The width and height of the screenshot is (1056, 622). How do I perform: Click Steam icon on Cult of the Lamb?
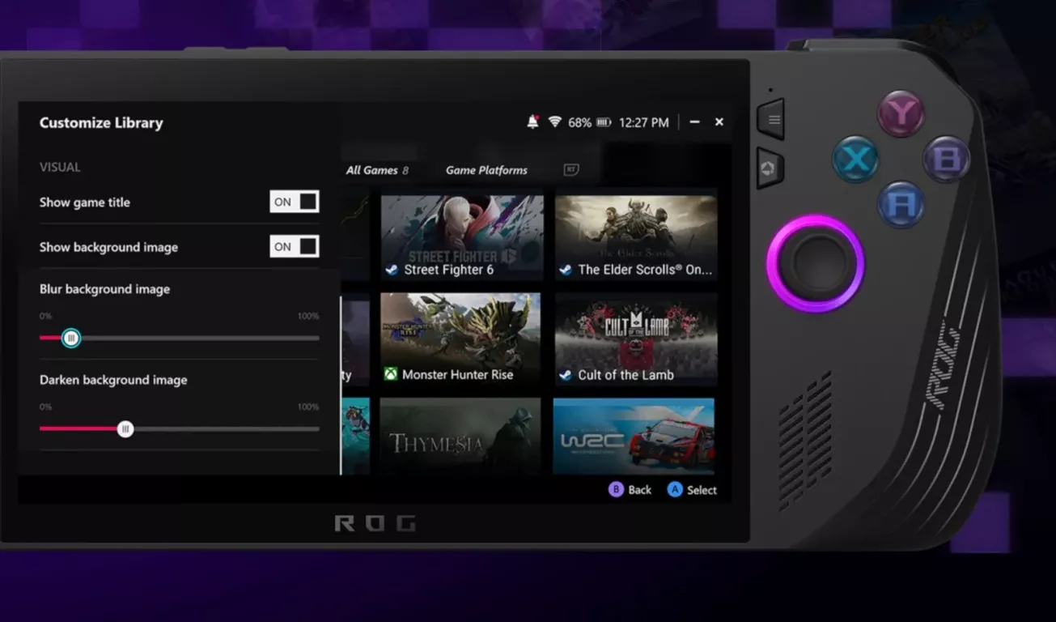(566, 375)
